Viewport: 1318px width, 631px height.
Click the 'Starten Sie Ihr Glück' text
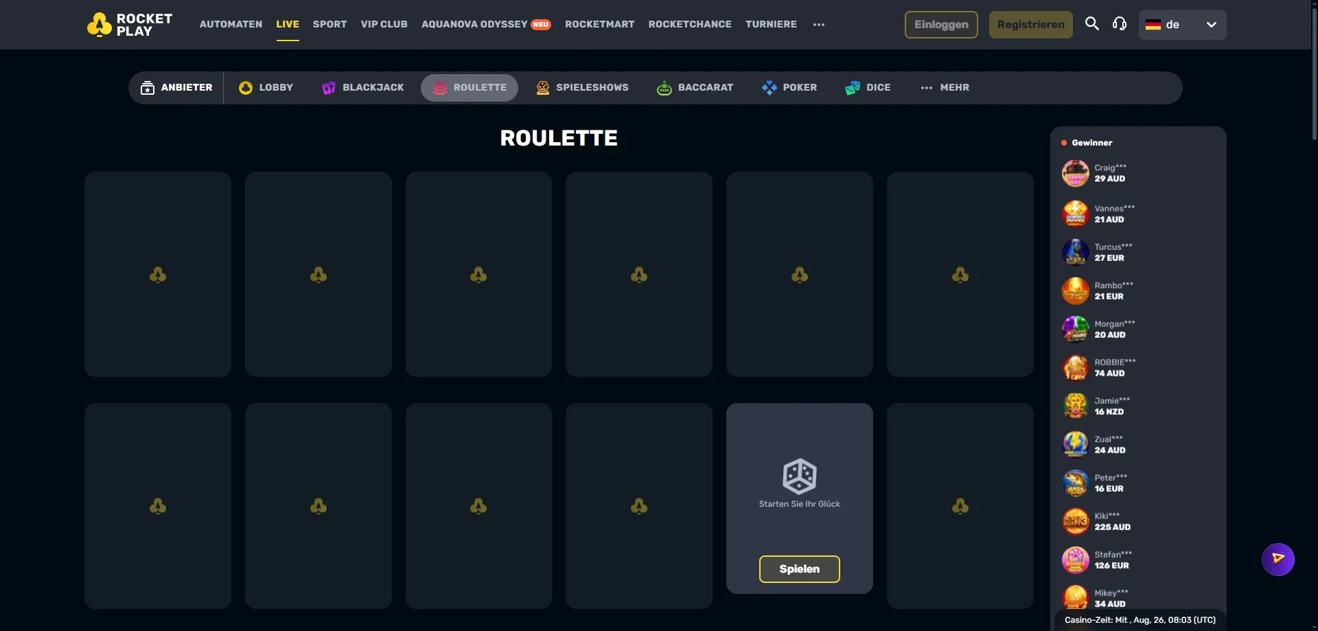[799, 504]
